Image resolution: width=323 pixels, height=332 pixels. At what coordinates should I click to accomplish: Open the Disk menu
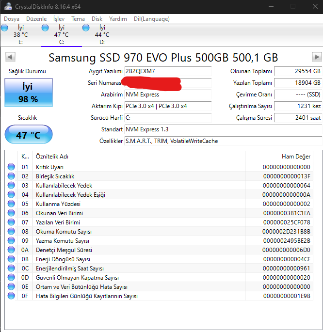[97, 19]
